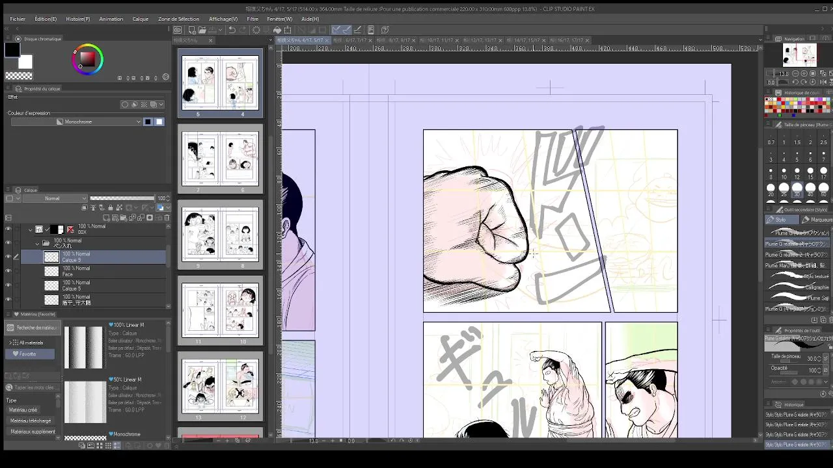Viewport: 833px width, 468px height.
Task: Click Rechercher des matériaux button
Action: (x=32, y=328)
